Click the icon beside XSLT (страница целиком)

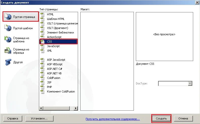click(42, 23)
